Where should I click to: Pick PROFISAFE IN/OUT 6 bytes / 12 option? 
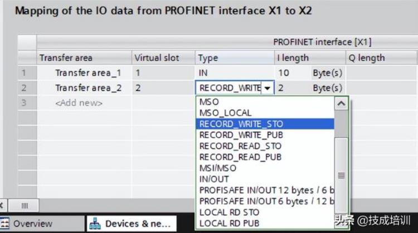pos(265,201)
